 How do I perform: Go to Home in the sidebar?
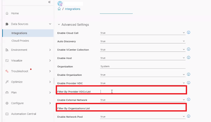[x=15, y=13]
